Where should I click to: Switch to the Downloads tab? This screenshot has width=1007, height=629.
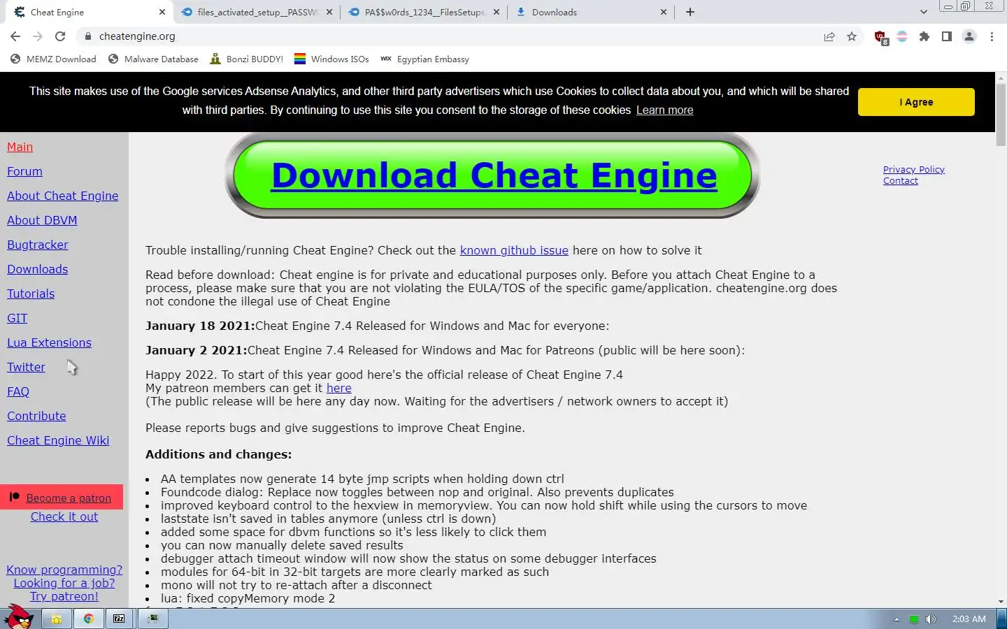click(x=591, y=12)
